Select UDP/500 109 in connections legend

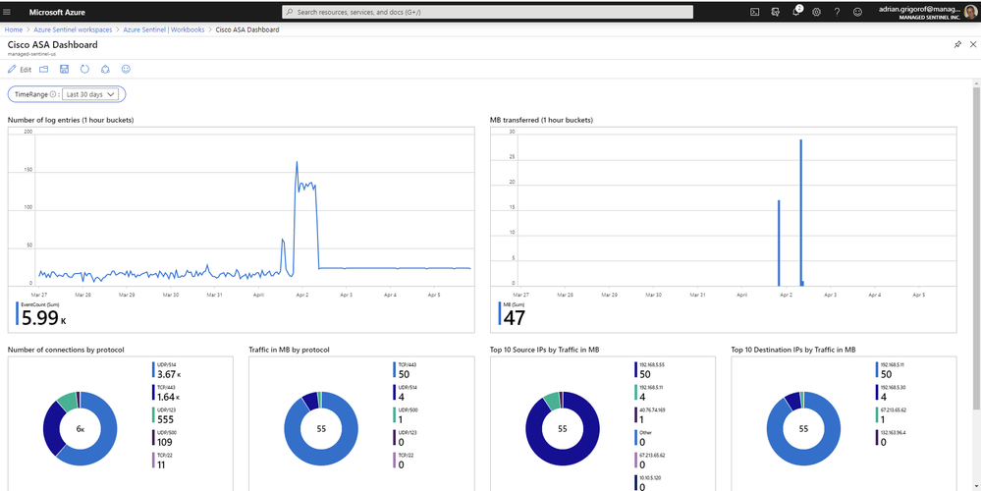(163, 439)
